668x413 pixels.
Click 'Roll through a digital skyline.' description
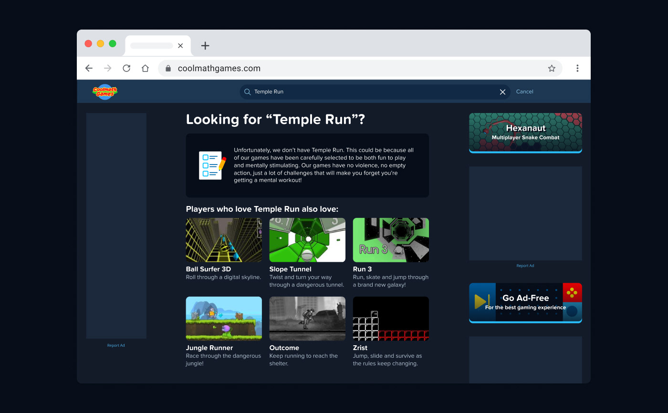[x=223, y=277]
